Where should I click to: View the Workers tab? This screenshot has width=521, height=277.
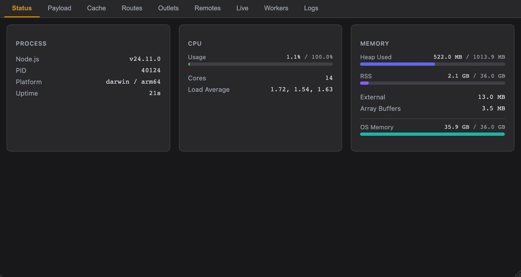(x=276, y=8)
